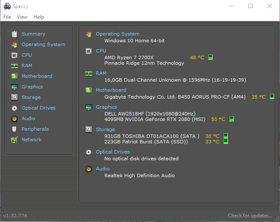The image size is (280, 222).
Task: Click the Windows flag icon in summary panel
Action: pos(89,34)
